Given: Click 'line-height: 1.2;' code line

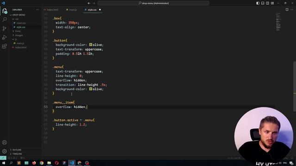Looking at the screenshot, I should (x=71, y=125).
